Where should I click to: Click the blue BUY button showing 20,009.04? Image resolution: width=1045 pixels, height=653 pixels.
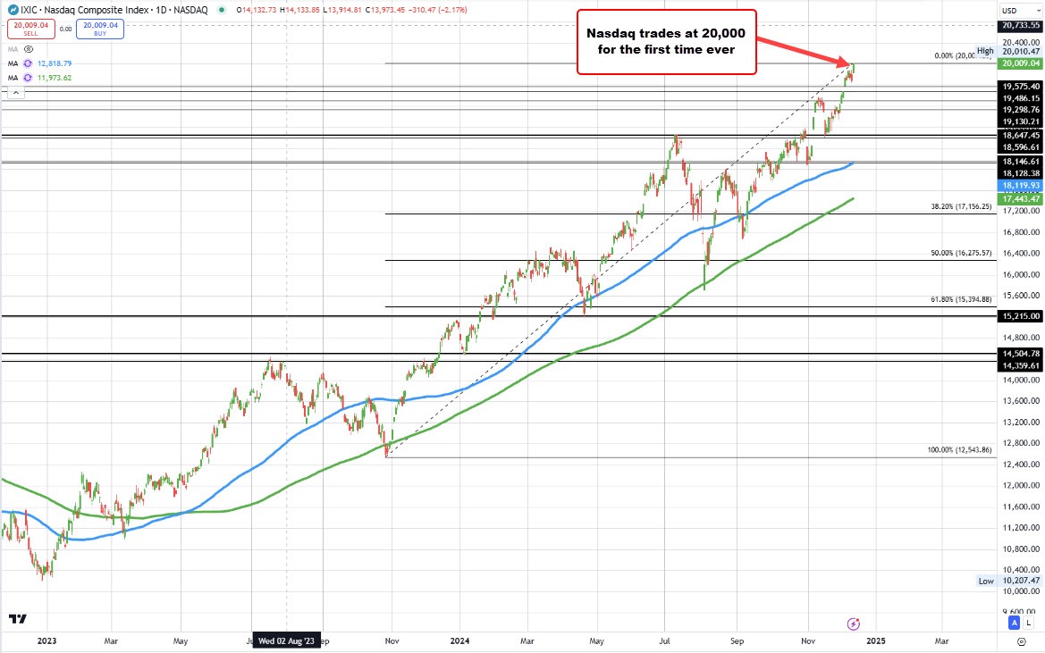click(100, 29)
